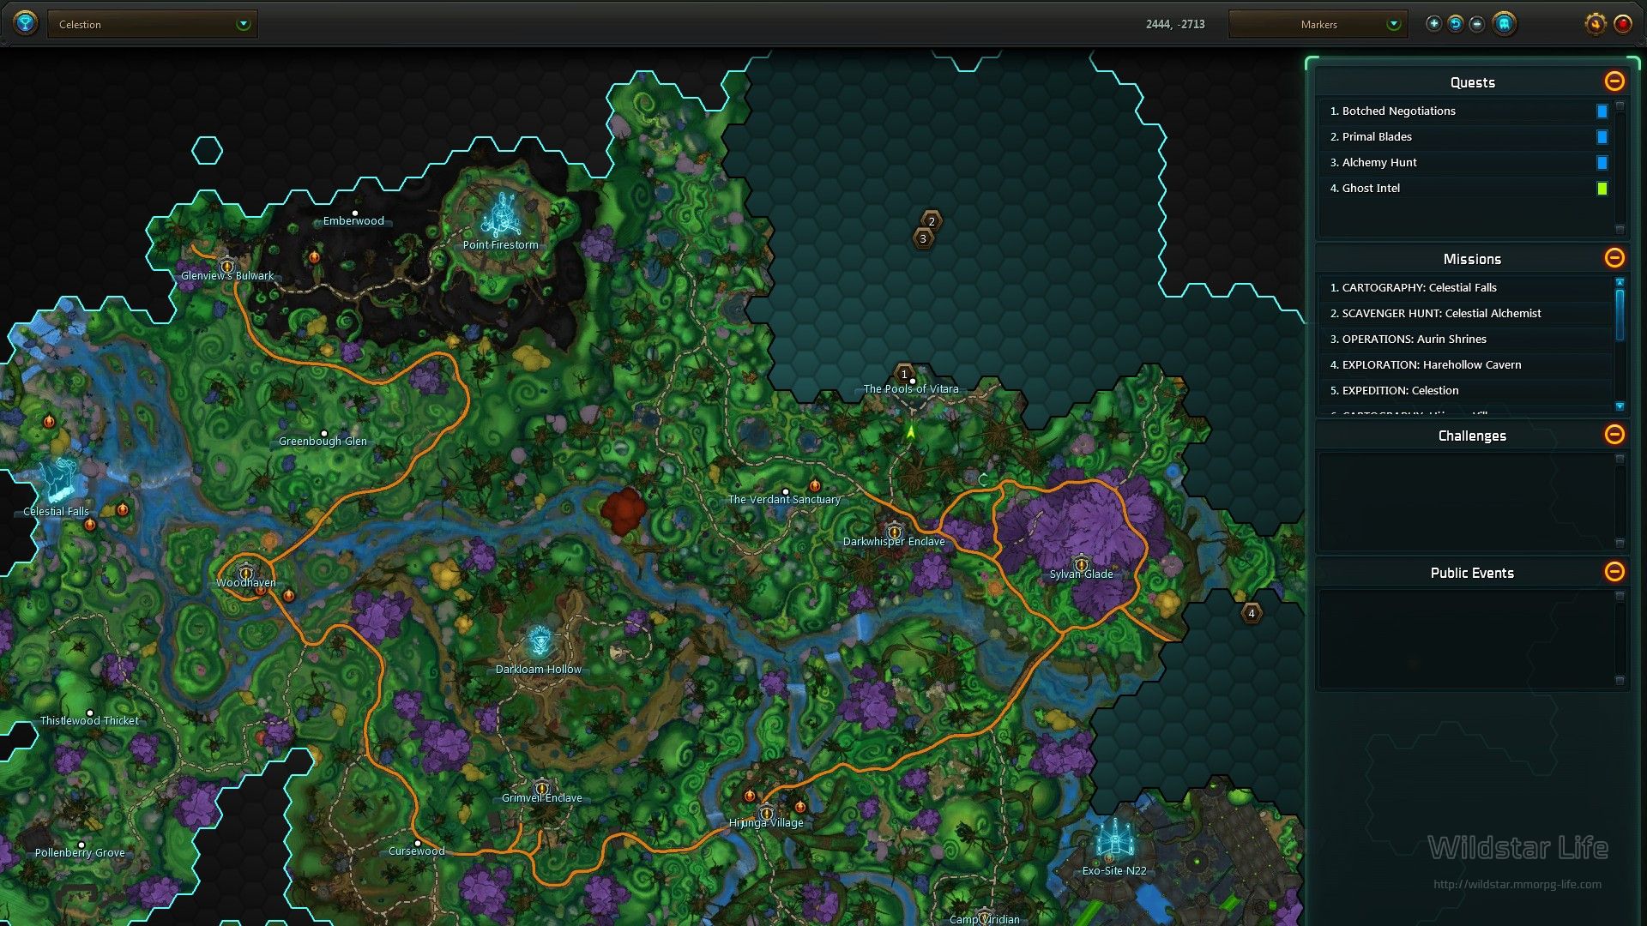The width and height of the screenshot is (1647, 926).
Task: Toggle the ghost icon in top toolbar
Action: pos(1504,24)
